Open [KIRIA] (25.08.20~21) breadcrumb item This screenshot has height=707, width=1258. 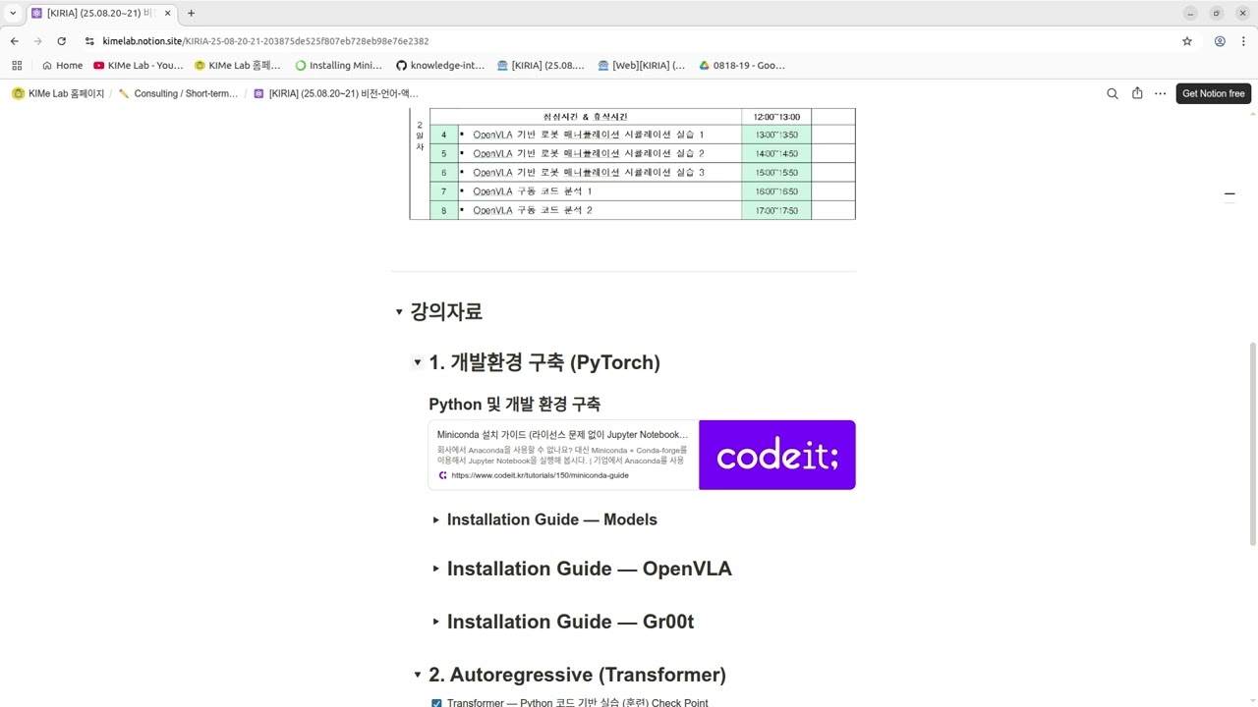tap(335, 93)
